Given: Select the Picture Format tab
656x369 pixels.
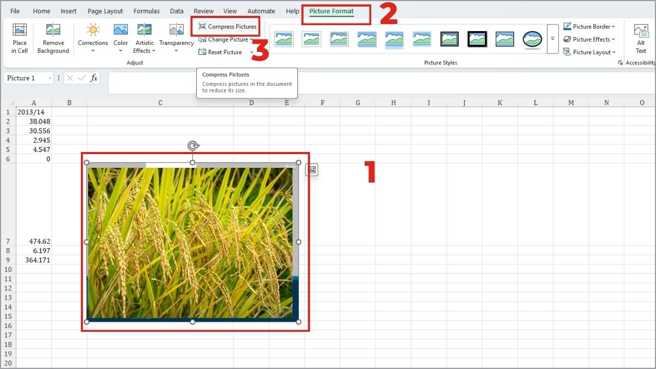Looking at the screenshot, I should pyautogui.click(x=331, y=11).
